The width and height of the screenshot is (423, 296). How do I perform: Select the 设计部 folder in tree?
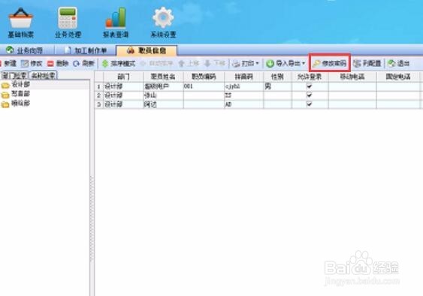[x=16, y=85]
